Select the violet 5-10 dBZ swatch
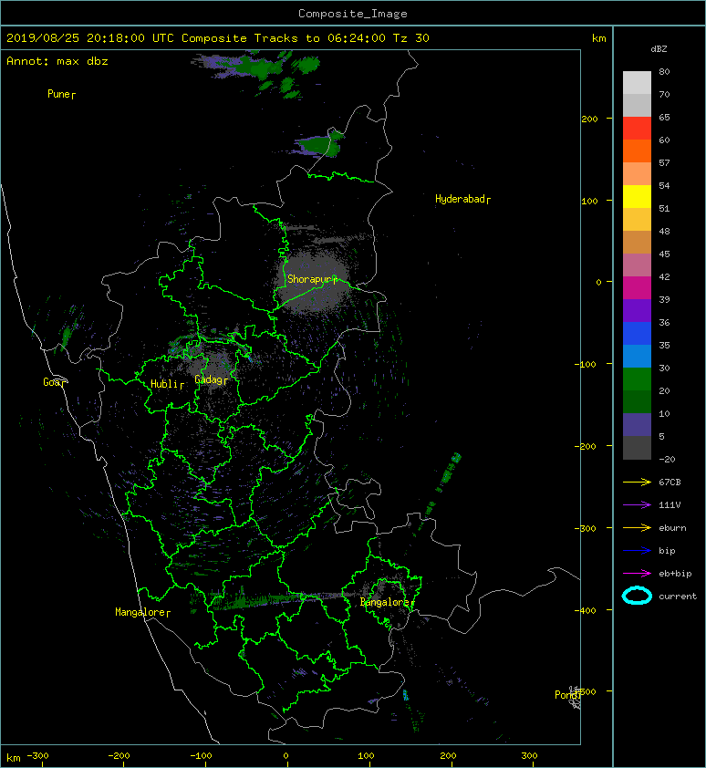This screenshot has width=706, height=768. [637, 424]
